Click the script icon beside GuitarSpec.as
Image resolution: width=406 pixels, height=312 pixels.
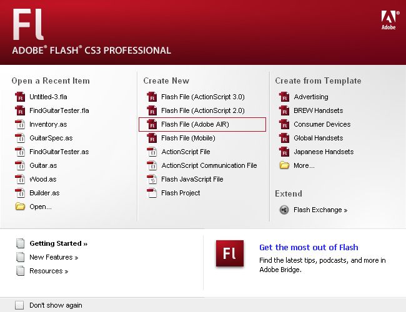(20, 138)
